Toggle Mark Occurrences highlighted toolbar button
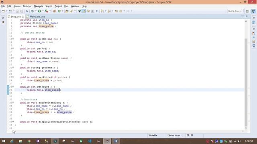 click(x=84, y=11)
